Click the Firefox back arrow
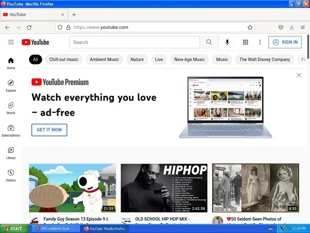 coord(7,27)
